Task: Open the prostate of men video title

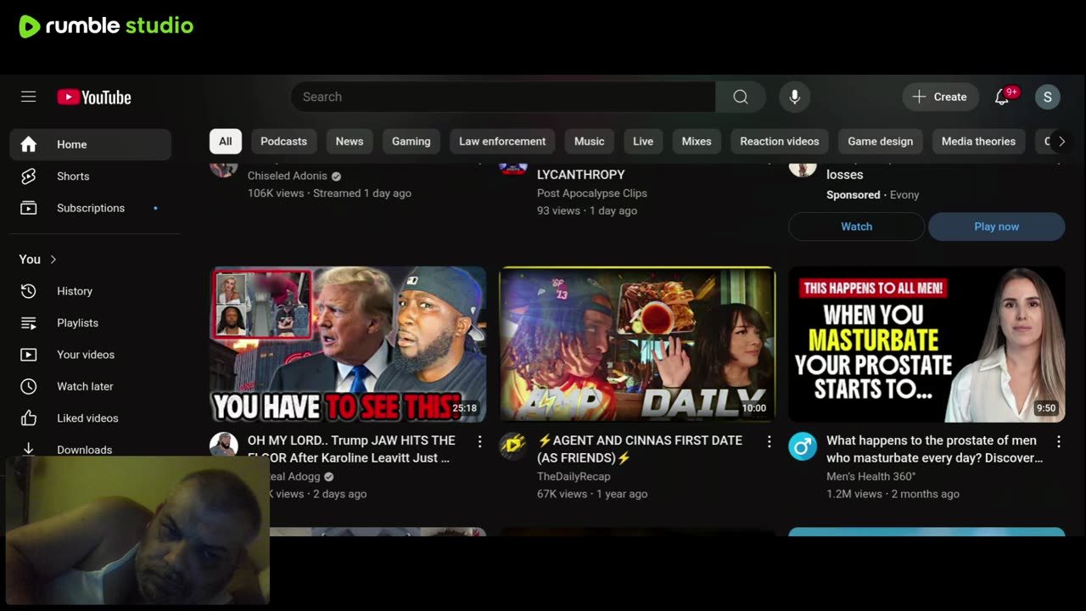Action: pyautogui.click(x=935, y=449)
